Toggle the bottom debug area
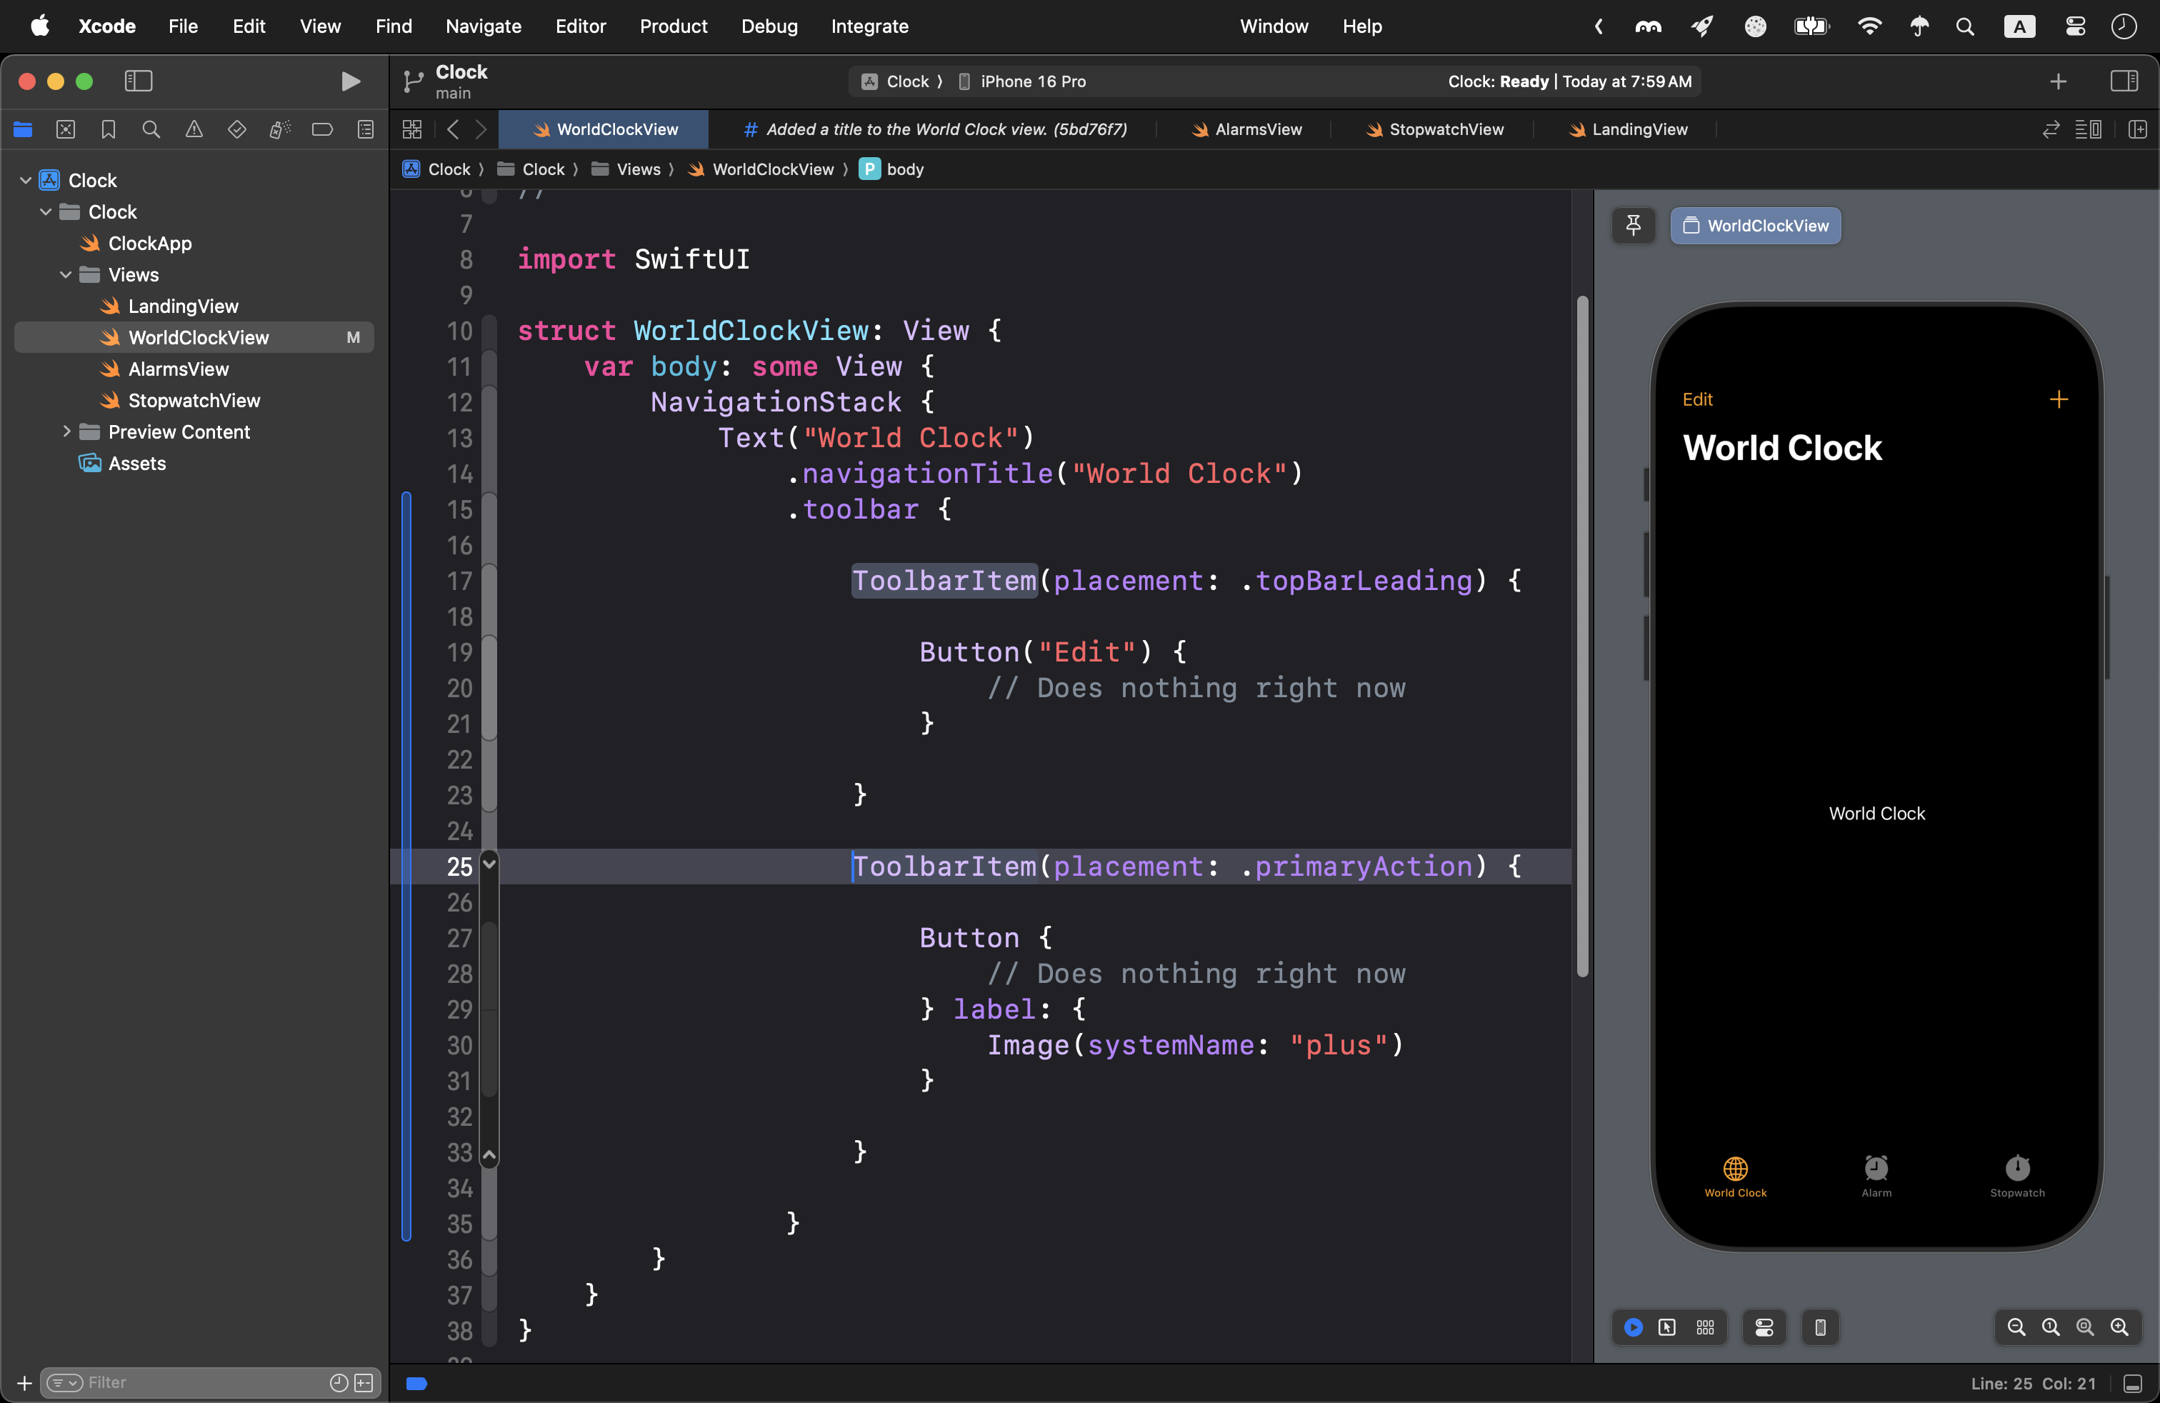 coord(2134,1384)
